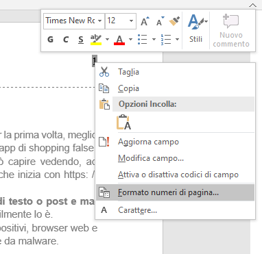Select the Format Painter brush icon
Viewport: 262px width, 254px height.
174,21
